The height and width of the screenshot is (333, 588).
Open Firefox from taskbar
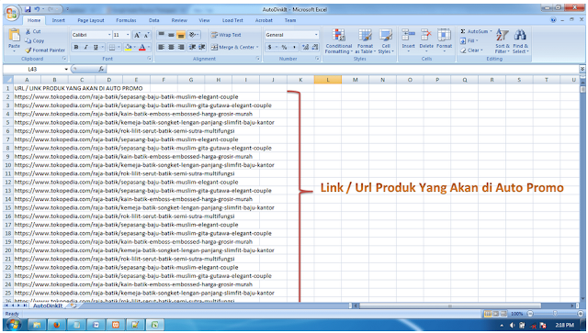[57, 325]
